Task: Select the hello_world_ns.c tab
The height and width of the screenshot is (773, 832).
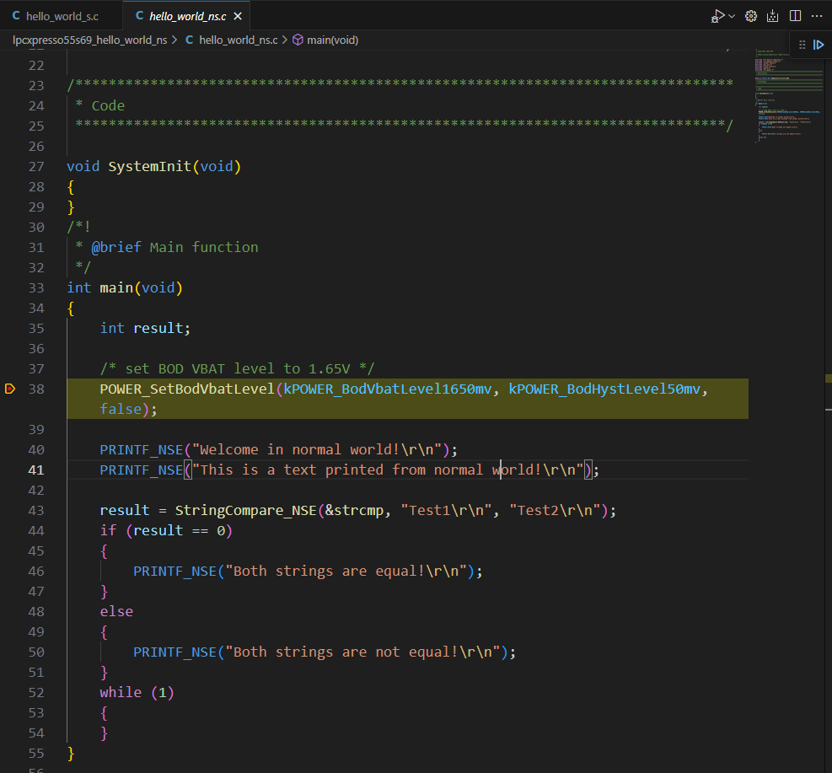Action: coord(187,16)
